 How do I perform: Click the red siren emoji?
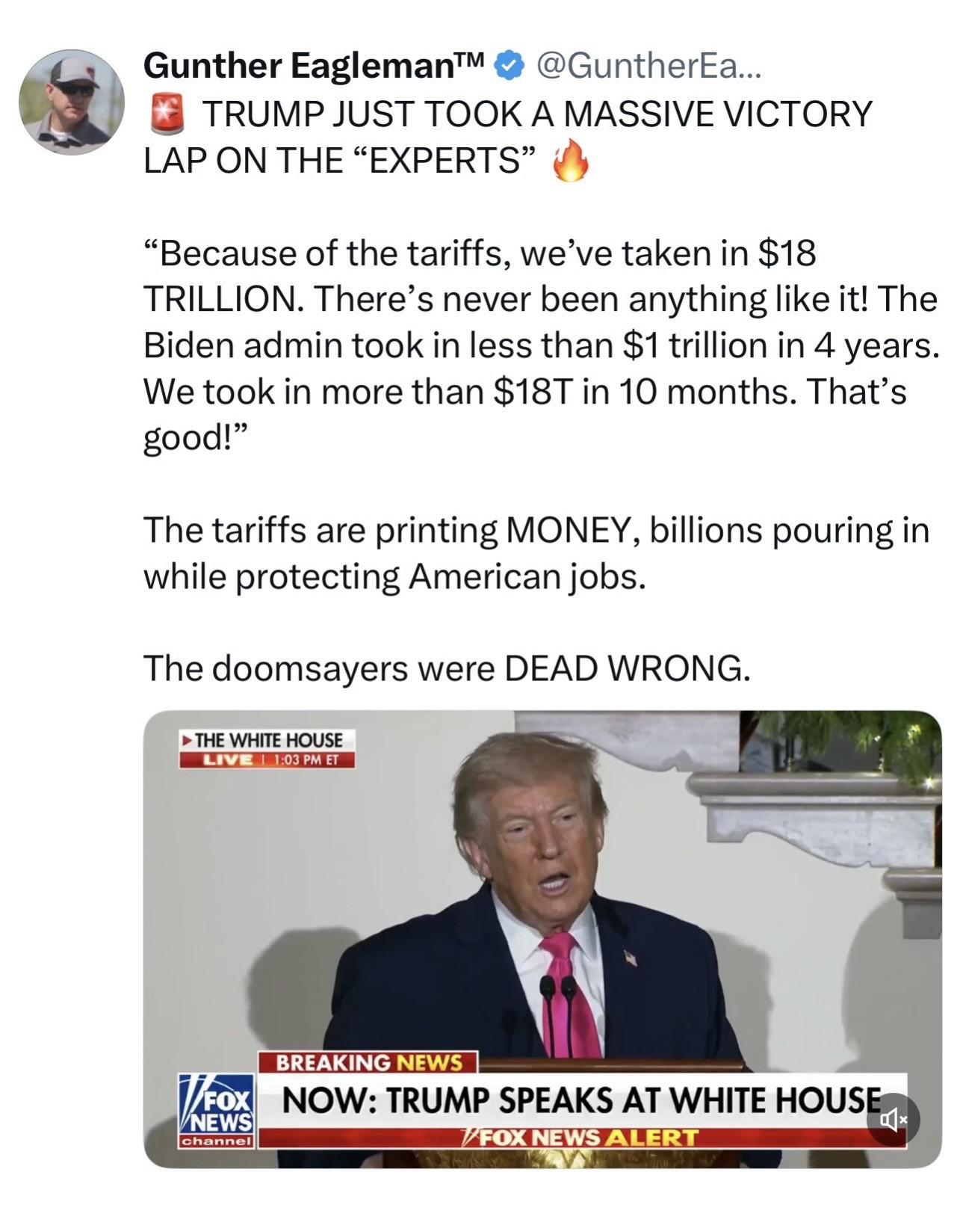167,115
